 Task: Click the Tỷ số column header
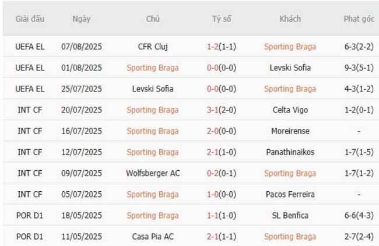click(x=221, y=19)
